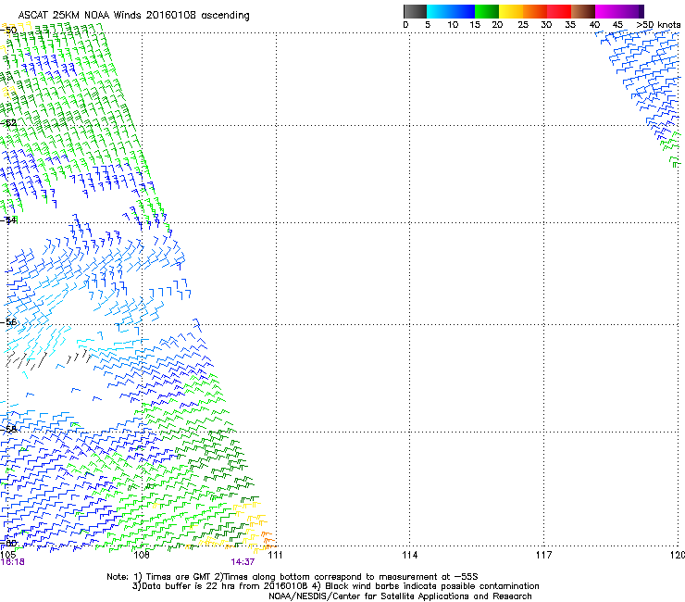The height and width of the screenshot is (602, 685).
Task: Click the longitude label 117
Action: tap(544, 555)
